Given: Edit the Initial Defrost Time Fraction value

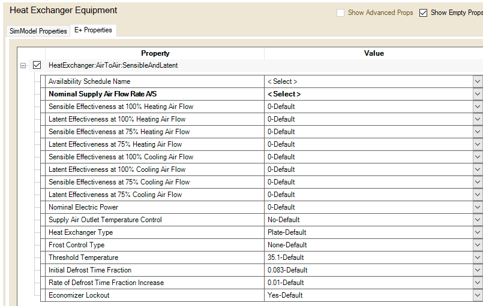Looking at the screenshot, I should point(368,270).
